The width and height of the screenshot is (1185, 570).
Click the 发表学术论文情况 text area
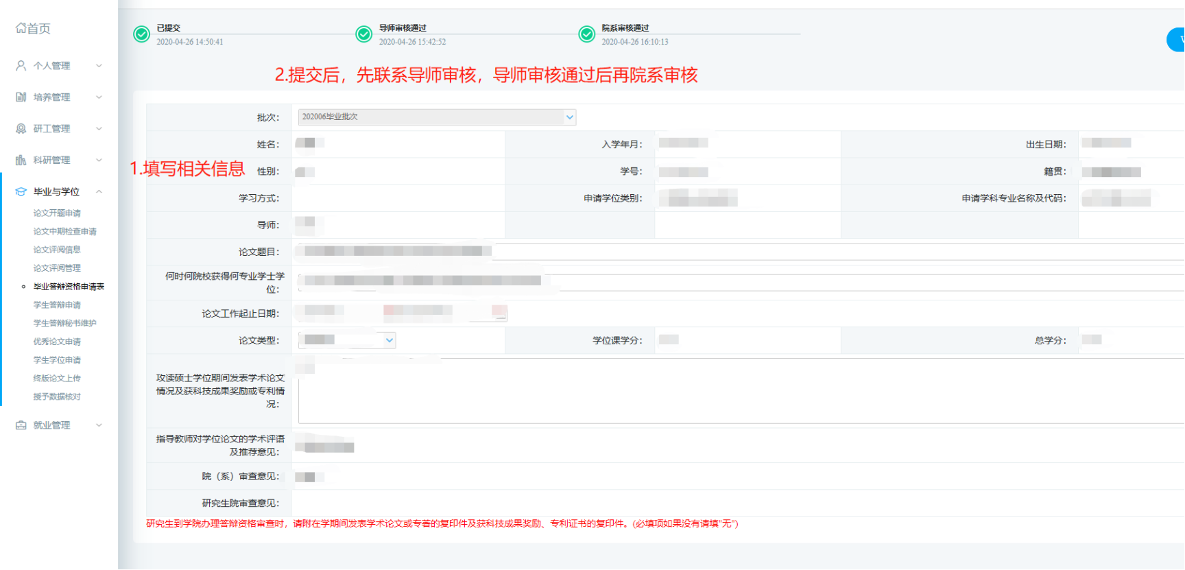[737, 391]
